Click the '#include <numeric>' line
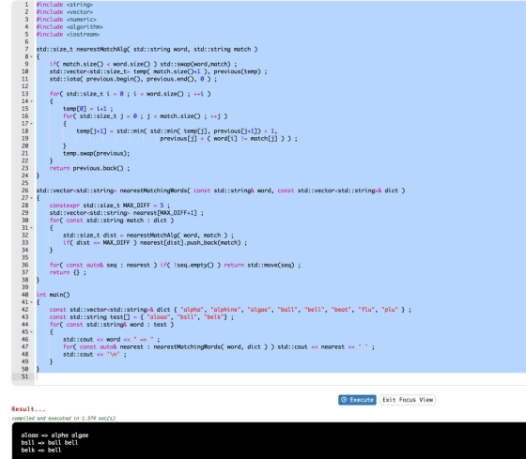 66,20
